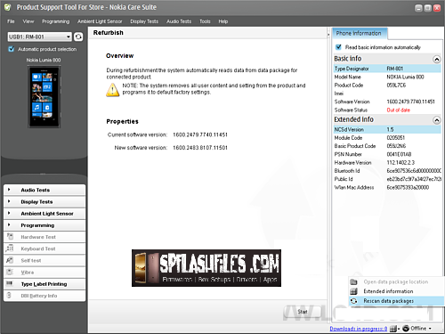This screenshot has height=334, width=445.
Task: Expand the Ambient Light Sensor sidebar section
Action: click(x=44, y=214)
